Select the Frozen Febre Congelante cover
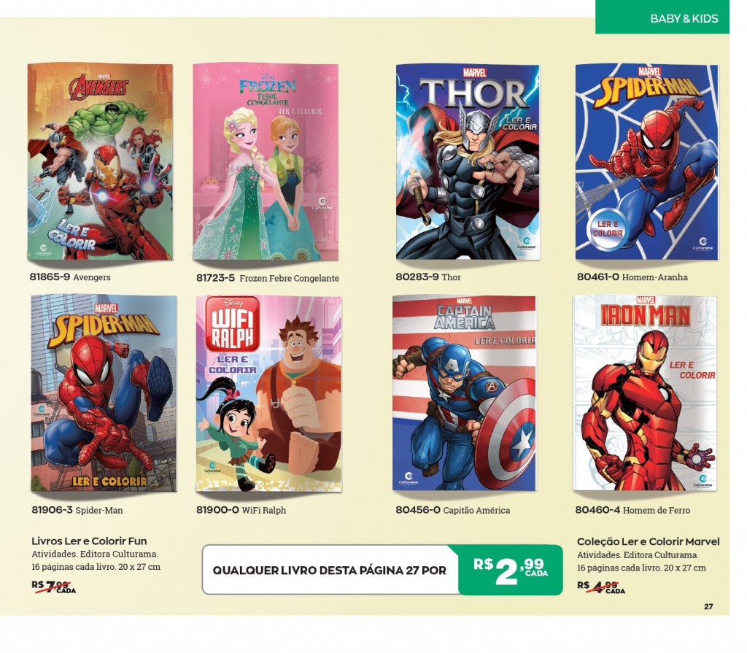Viewport: 747px width, 653px height. point(266,161)
